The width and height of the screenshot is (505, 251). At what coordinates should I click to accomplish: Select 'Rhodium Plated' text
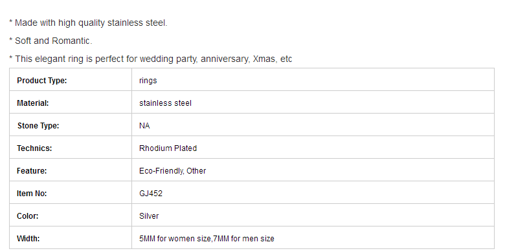pyautogui.click(x=168, y=148)
